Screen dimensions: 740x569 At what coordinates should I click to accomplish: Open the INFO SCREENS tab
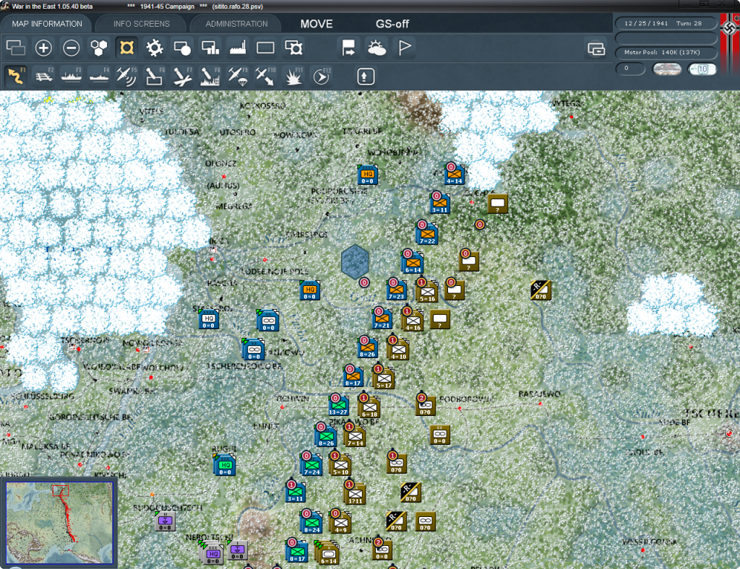[141, 24]
